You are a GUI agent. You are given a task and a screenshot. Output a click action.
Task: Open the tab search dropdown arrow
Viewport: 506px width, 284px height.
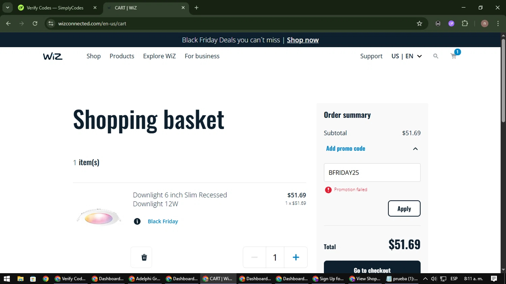coord(7,8)
